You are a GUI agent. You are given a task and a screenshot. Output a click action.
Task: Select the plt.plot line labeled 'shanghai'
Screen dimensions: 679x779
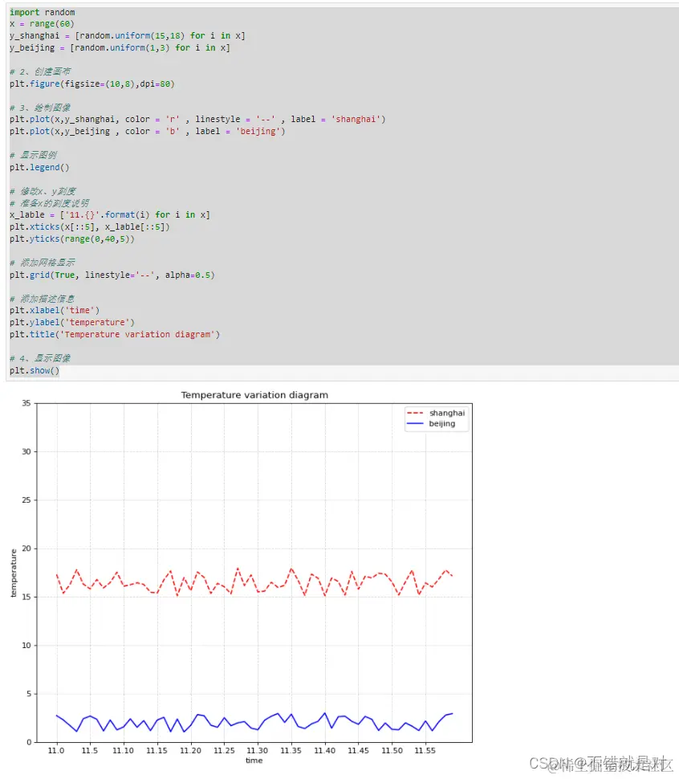(197, 119)
